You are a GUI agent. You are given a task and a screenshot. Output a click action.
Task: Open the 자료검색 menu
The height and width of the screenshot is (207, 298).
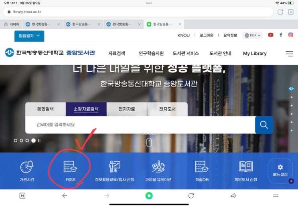point(117,54)
